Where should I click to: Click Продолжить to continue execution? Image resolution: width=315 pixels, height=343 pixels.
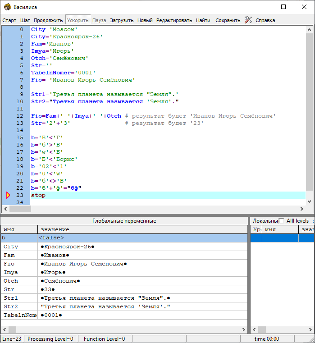pos(48,20)
